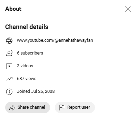Viewport: 136px width, 127px height.
Task: Click the subscribers people icon
Action: 9,53
